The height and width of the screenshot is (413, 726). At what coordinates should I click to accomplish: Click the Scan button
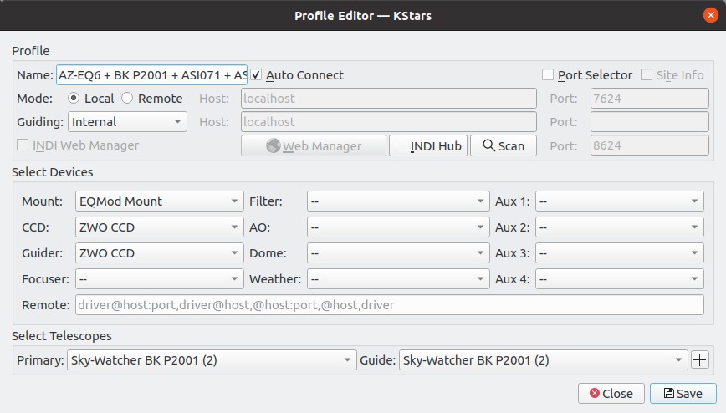504,145
